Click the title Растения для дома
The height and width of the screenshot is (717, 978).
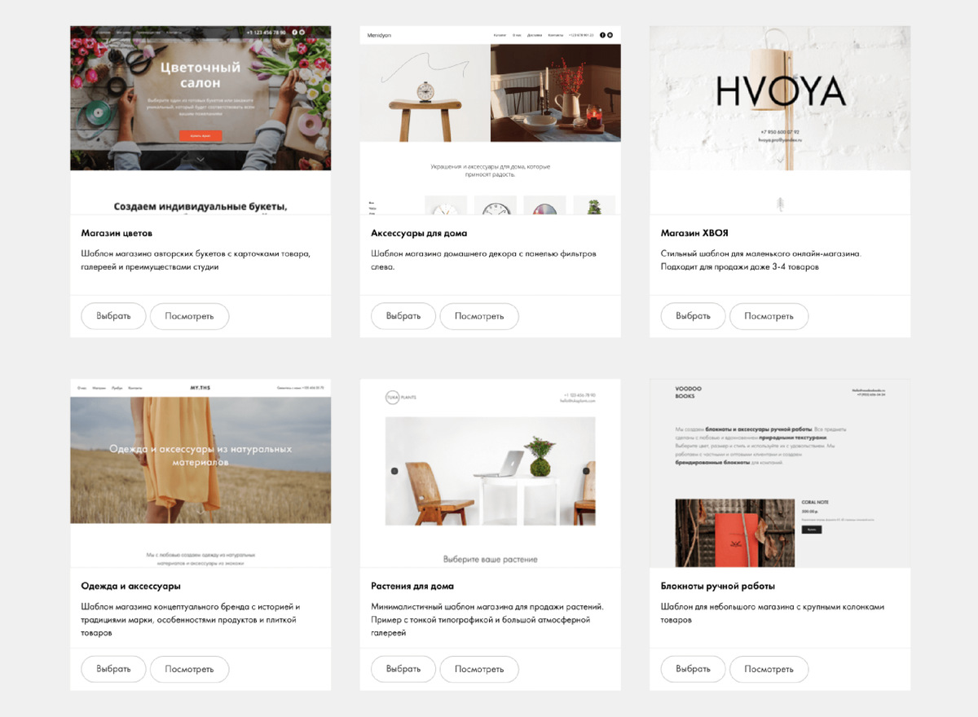coord(412,586)
